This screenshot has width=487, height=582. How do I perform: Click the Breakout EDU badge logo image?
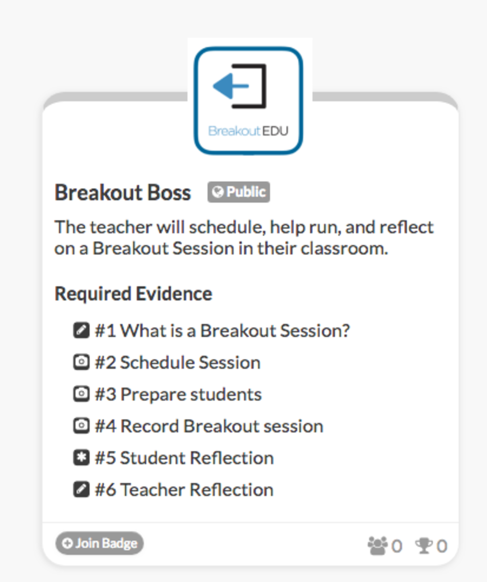pos(248,101)
